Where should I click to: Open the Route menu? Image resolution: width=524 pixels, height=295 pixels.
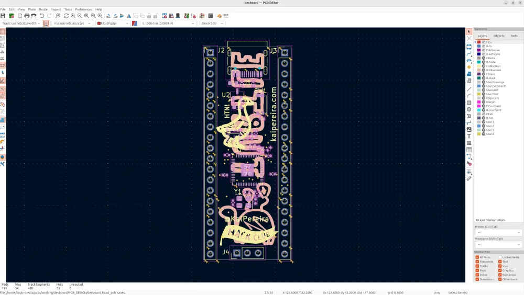coord(43,9)
